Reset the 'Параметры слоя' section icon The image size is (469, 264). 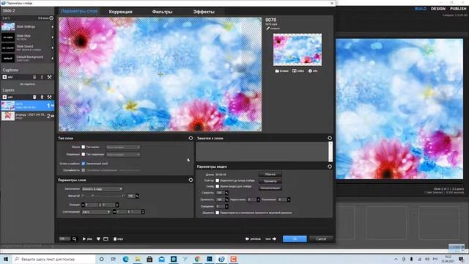(x=191, y=180)
